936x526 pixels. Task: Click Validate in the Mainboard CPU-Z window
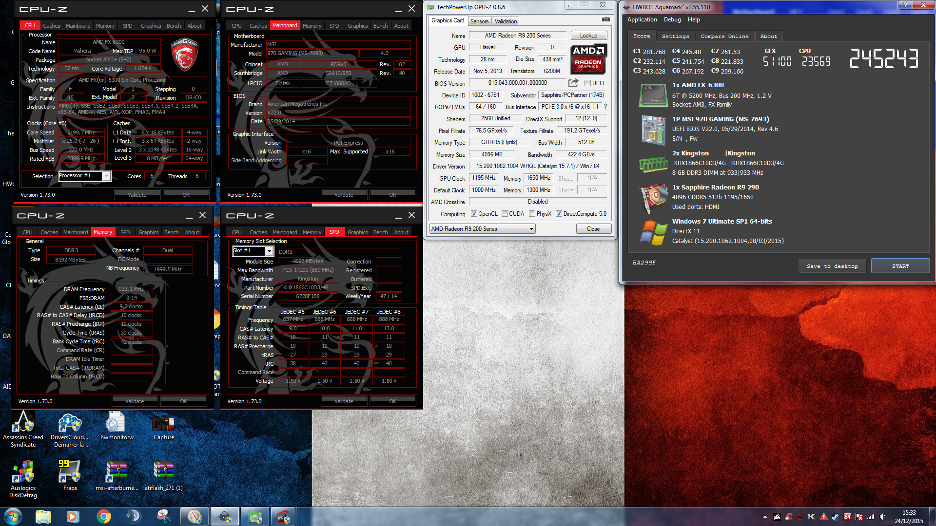coord(344,195)
